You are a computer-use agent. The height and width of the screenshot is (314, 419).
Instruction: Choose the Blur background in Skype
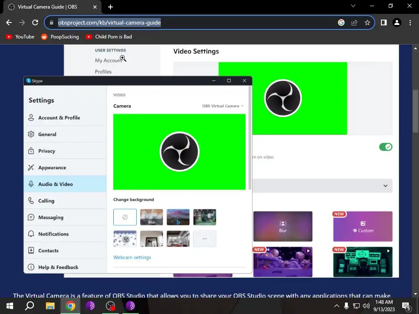tap(151, 217)
